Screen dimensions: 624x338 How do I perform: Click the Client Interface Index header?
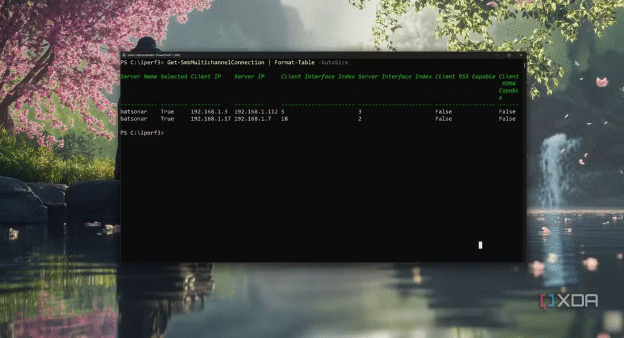(x=317, y=77)
